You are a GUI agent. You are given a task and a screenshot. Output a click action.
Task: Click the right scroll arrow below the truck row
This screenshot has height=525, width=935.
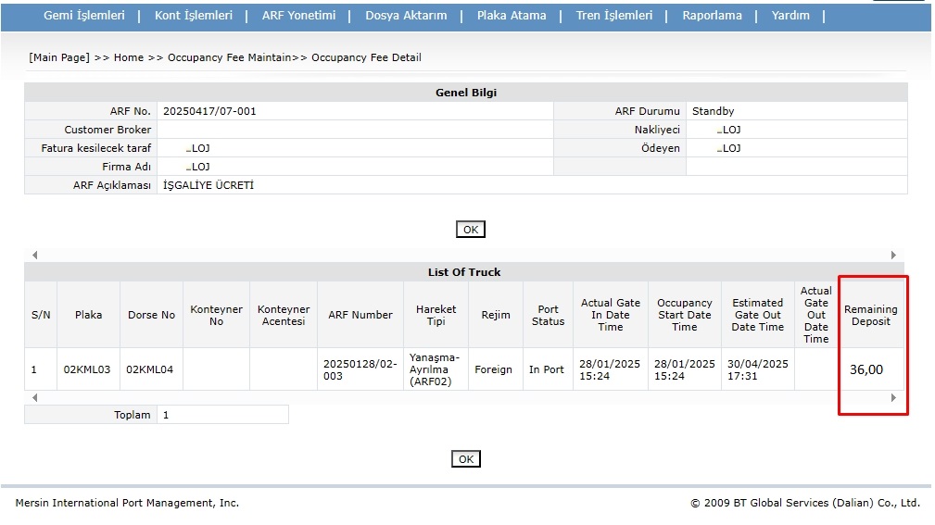[894, 398]
